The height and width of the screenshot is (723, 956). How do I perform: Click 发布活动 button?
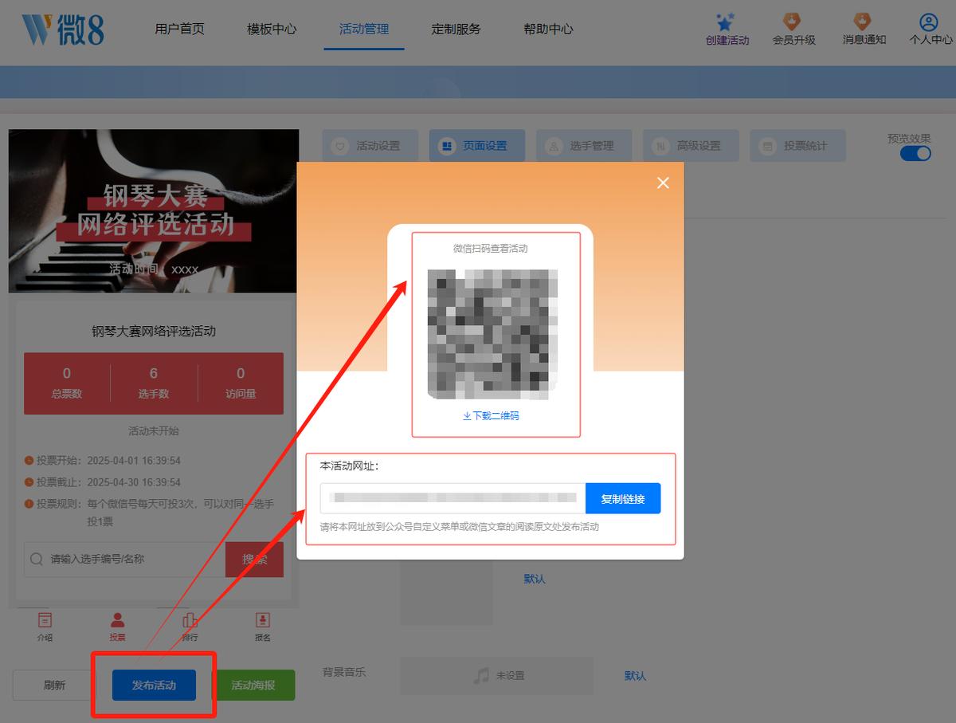[x=154, y=685]
